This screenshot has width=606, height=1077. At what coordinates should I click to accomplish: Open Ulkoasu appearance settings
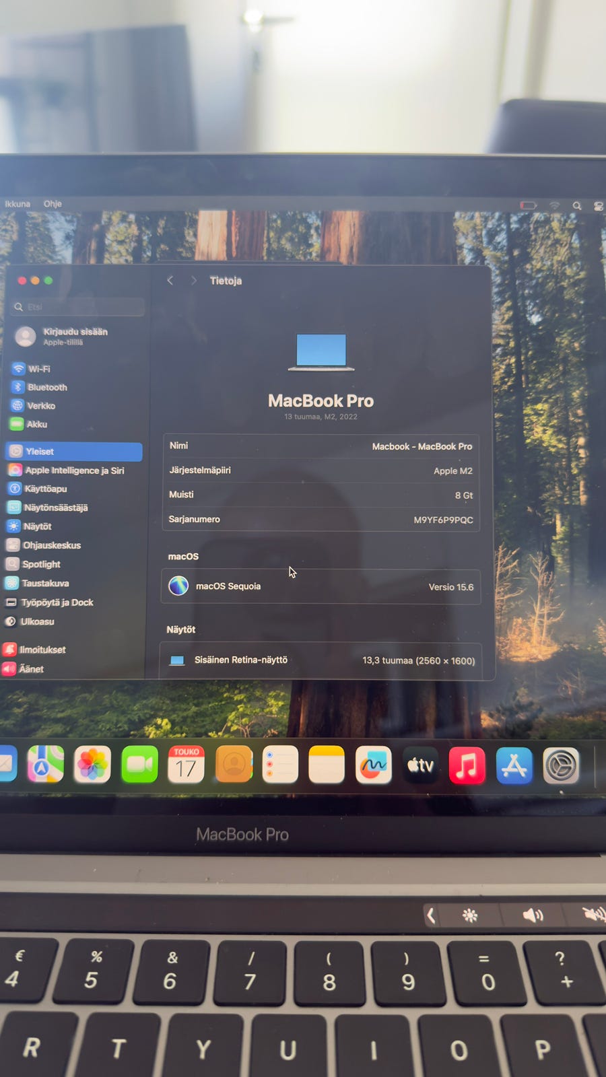[30, 621]
